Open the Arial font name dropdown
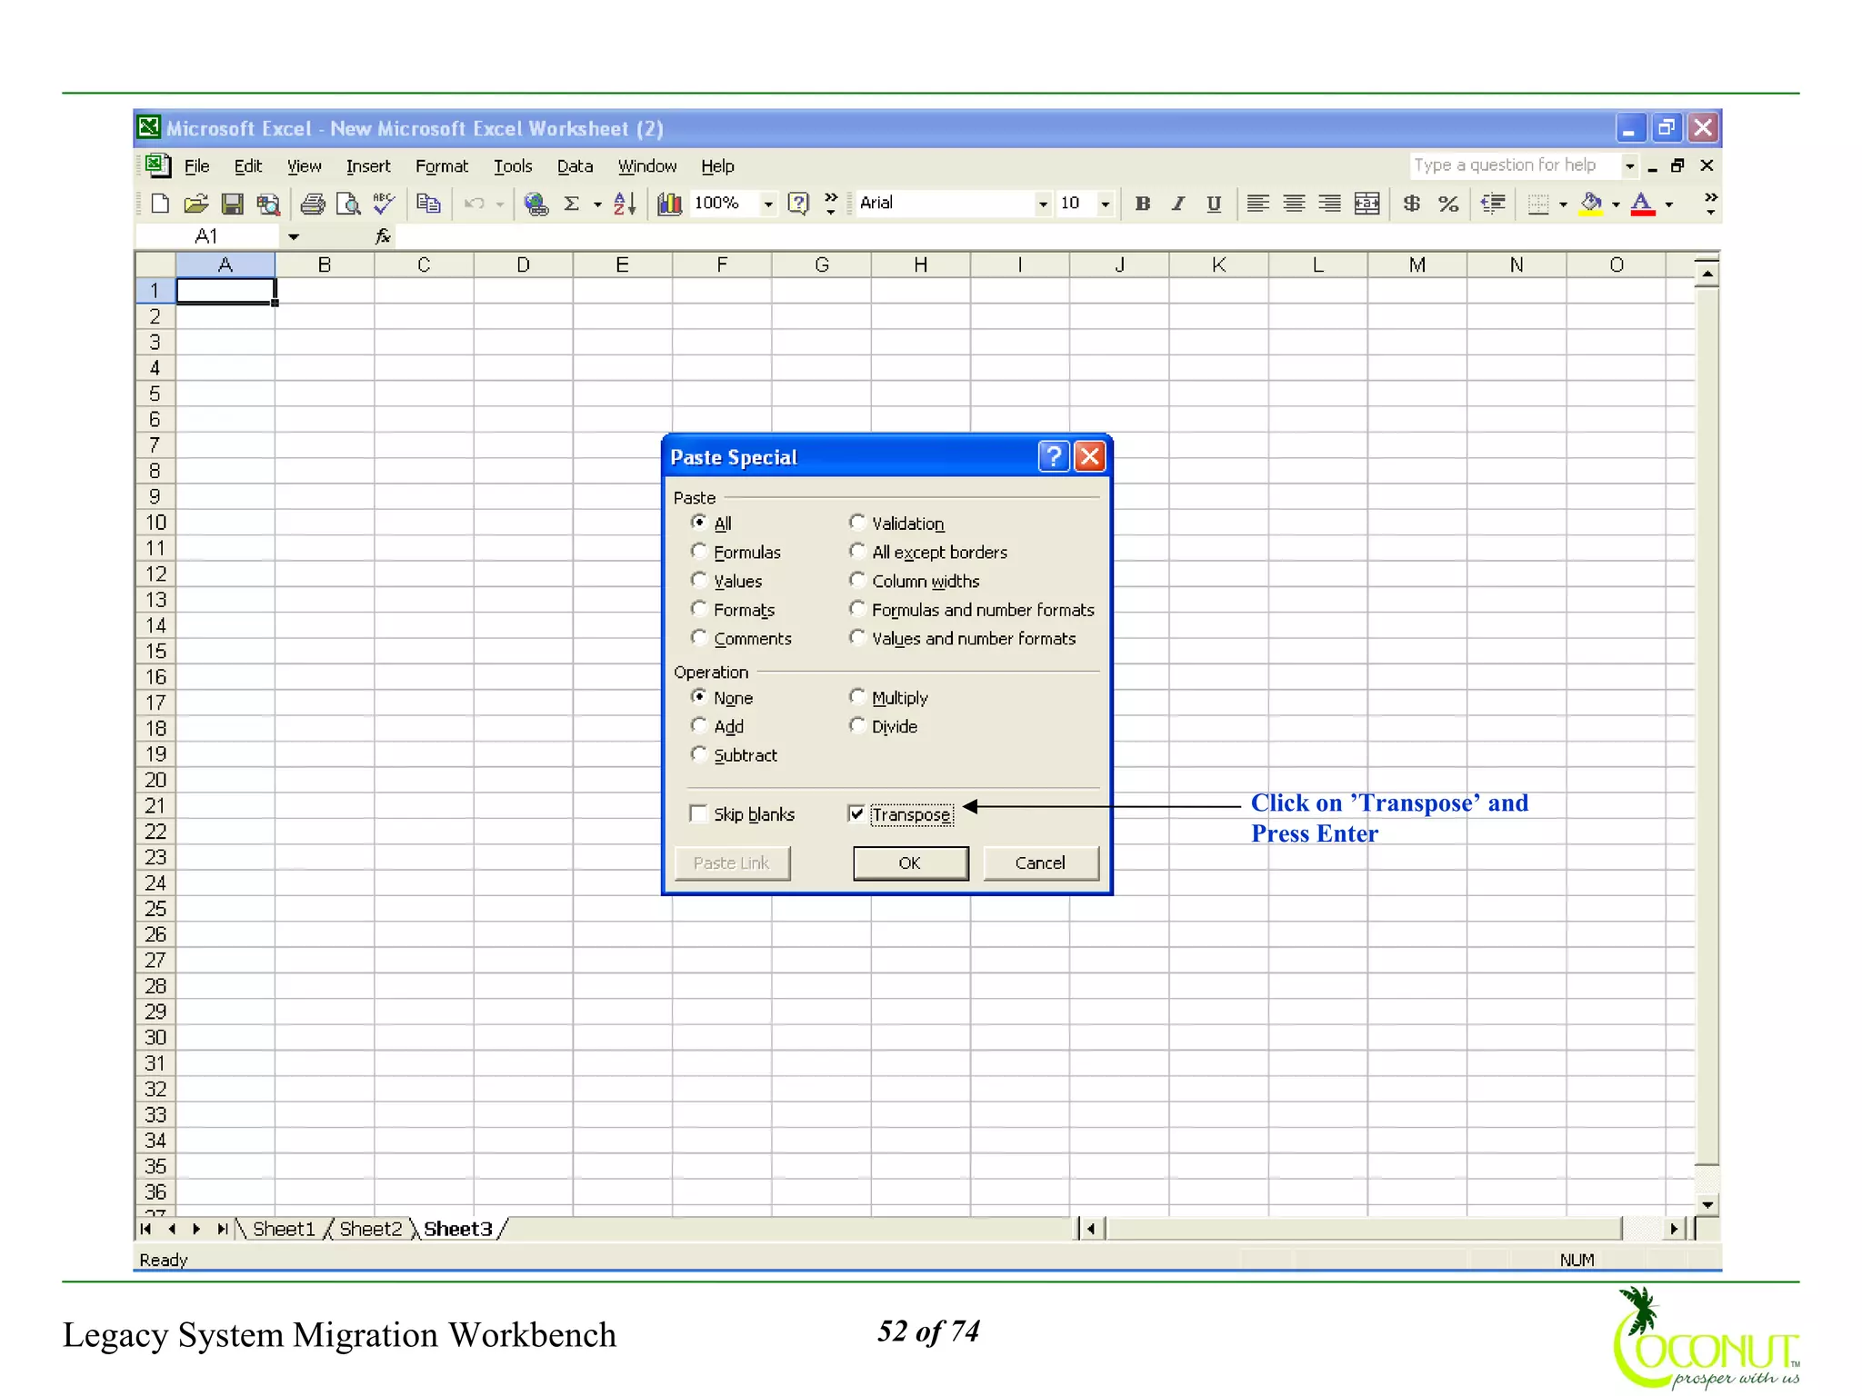The height and width of the screenshot is (1396, 1862). (x=1043, y=204)
